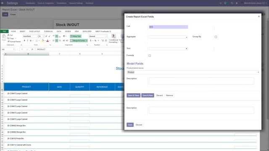Pick the Fill Color bucket swatch
Image resolution: width=269 pixels, height=151 pixels.
(43, 41)
